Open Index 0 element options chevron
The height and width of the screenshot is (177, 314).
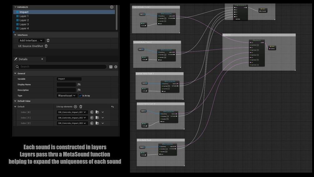tap(103, 112)
